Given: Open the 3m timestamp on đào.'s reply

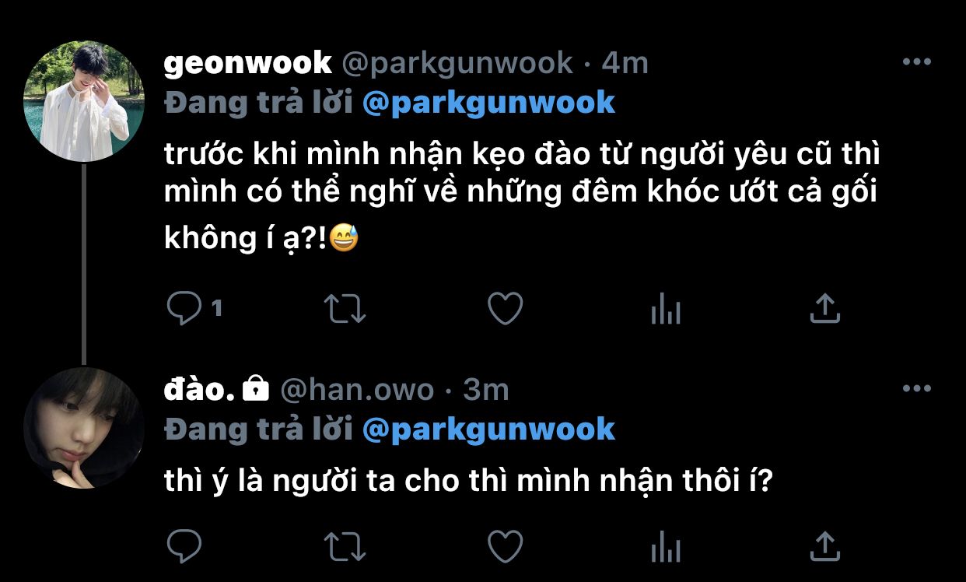Looking at the screenshot, I should (485, 389).
